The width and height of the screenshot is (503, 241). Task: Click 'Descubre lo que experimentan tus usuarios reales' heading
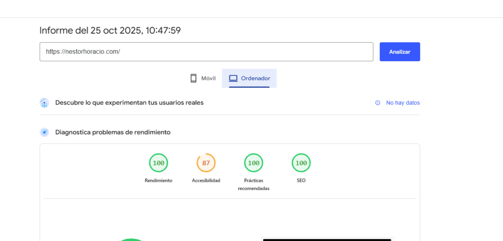(129, 103)
